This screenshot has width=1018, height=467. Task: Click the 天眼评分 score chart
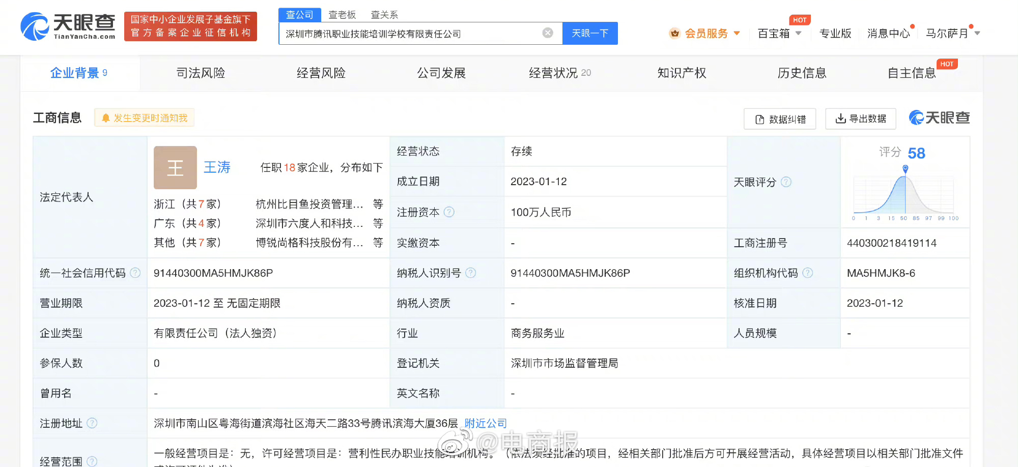(x=905, y=193)
